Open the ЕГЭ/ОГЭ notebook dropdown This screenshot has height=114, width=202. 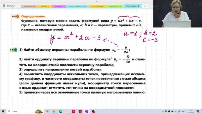click(x=12, y=6)
